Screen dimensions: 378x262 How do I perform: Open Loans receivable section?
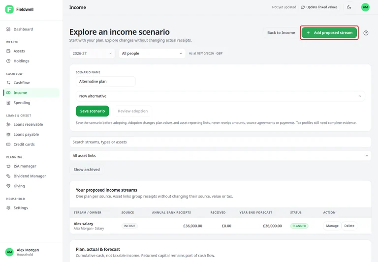coord(31,124)
